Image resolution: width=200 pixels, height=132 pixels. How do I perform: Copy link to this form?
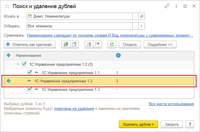coord(167,6)
